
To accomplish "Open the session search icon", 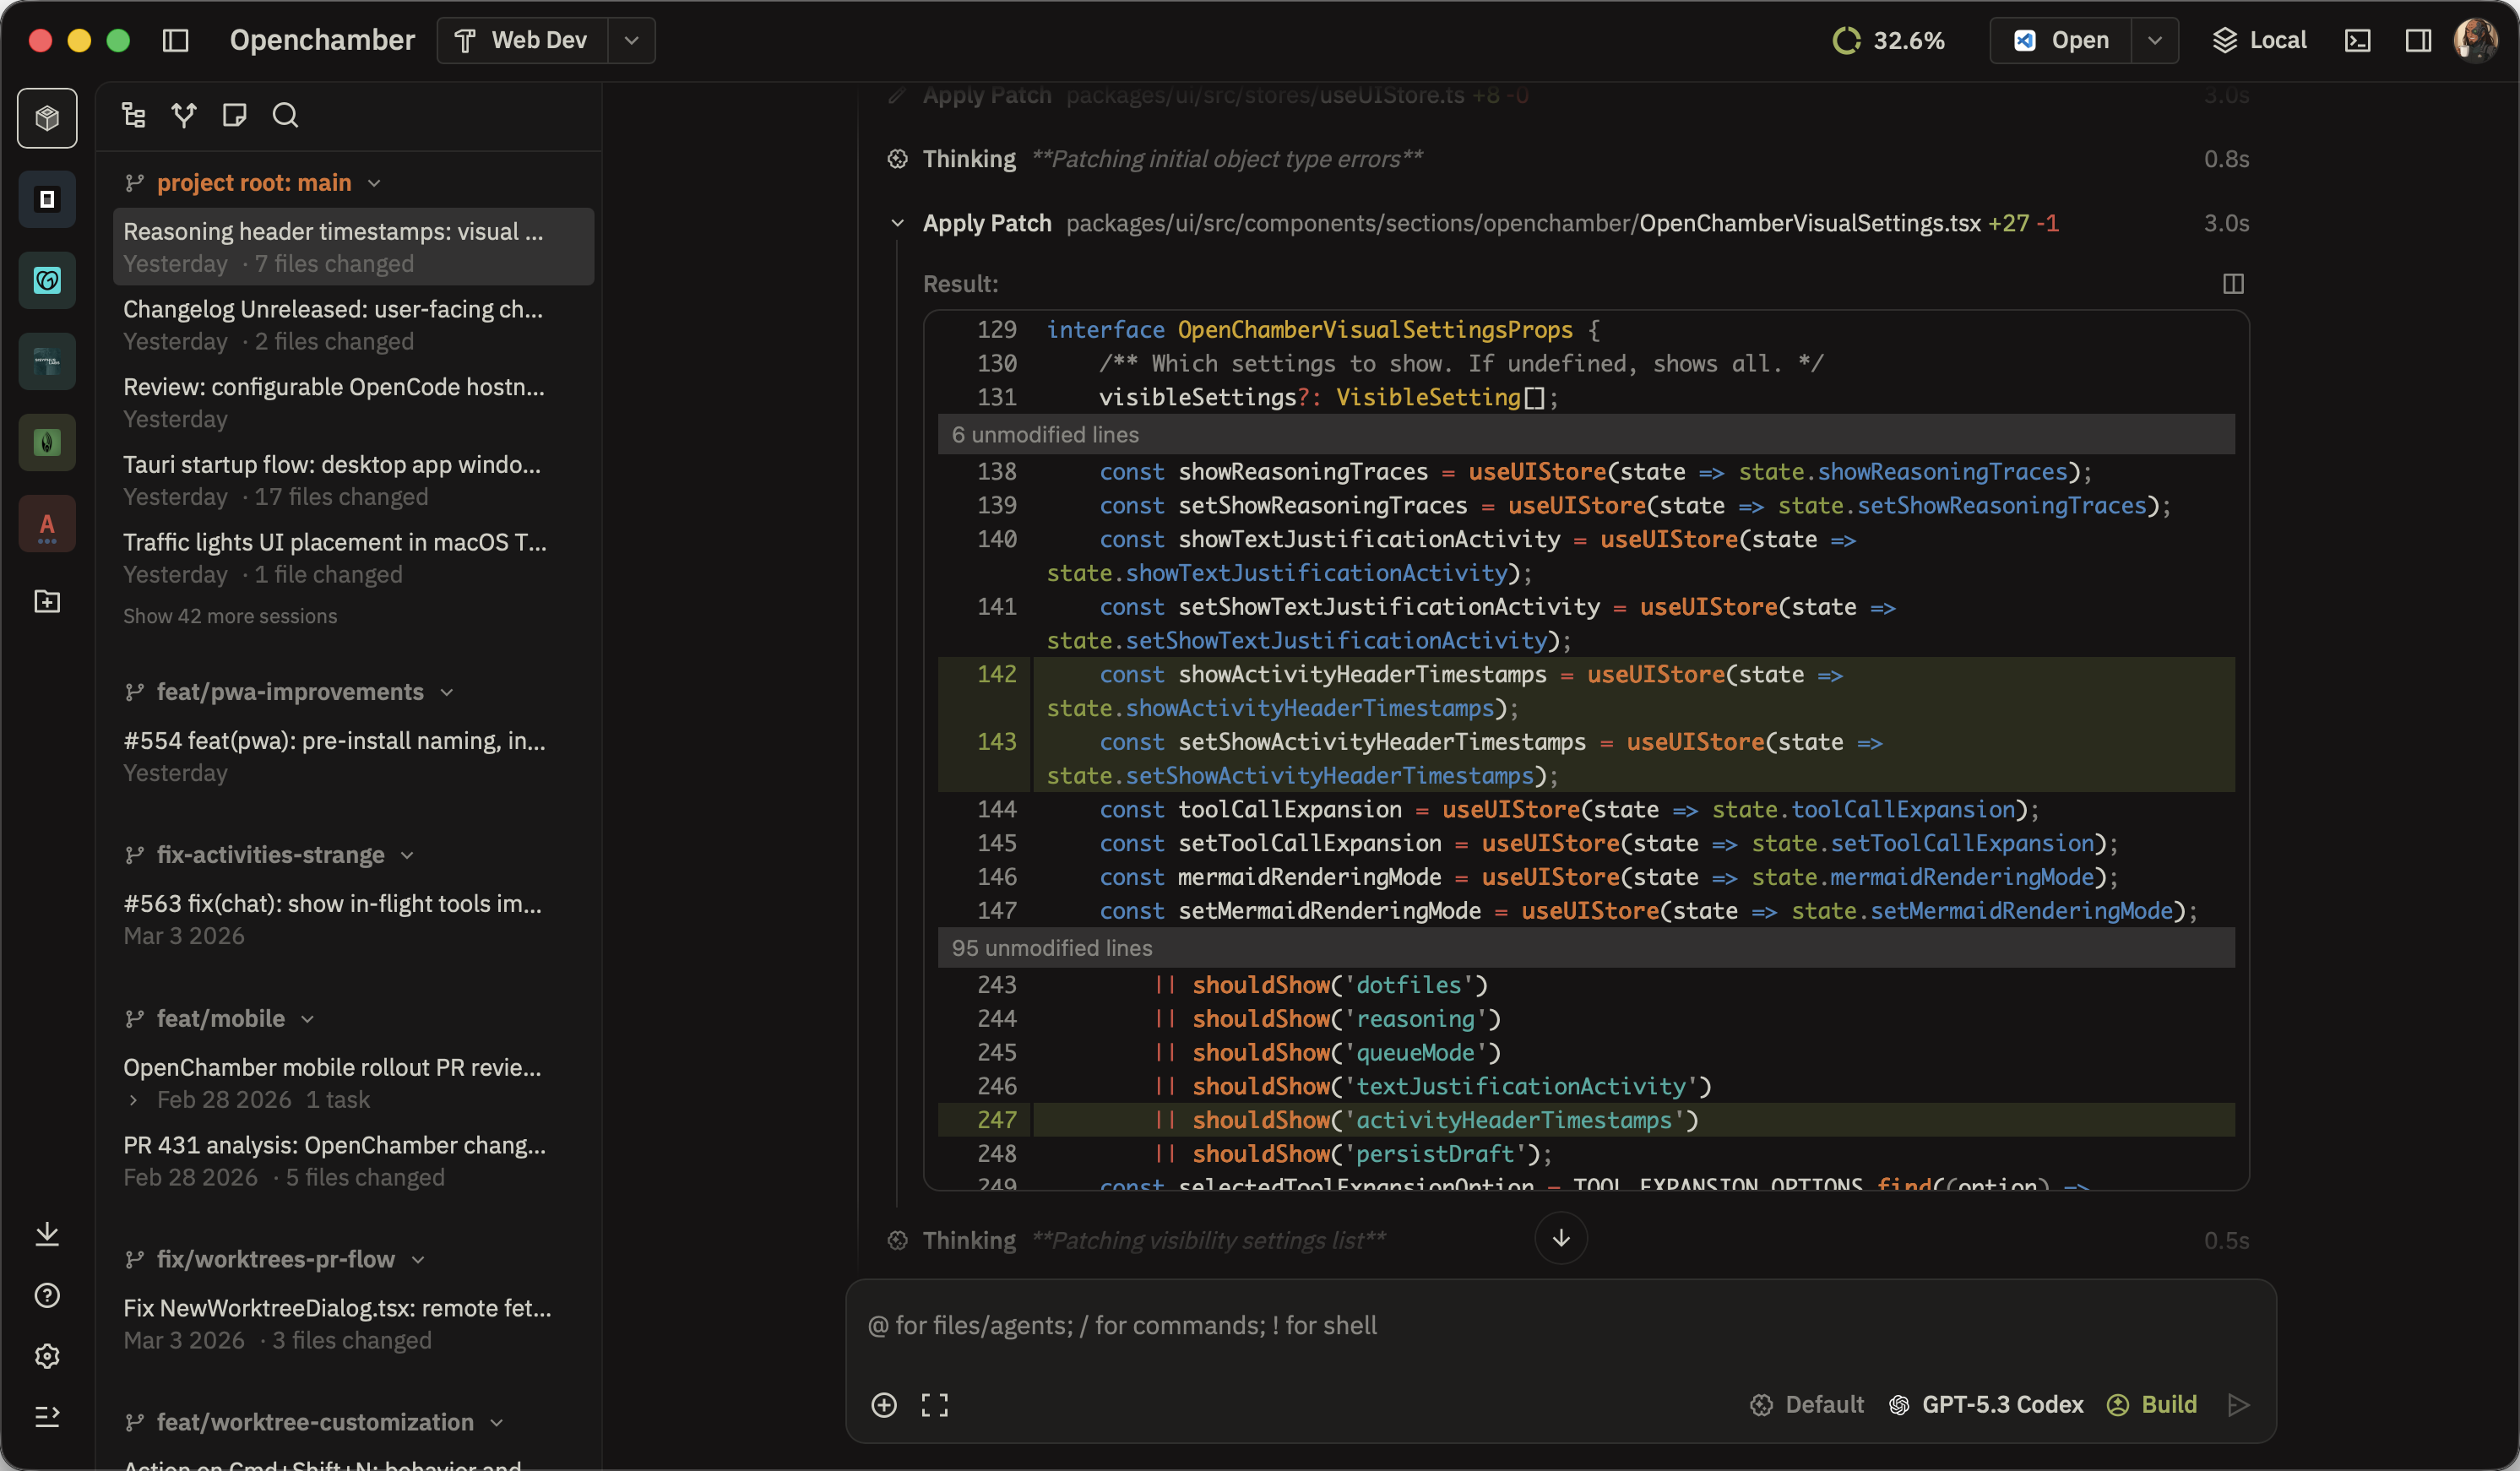I will point(285,115).
